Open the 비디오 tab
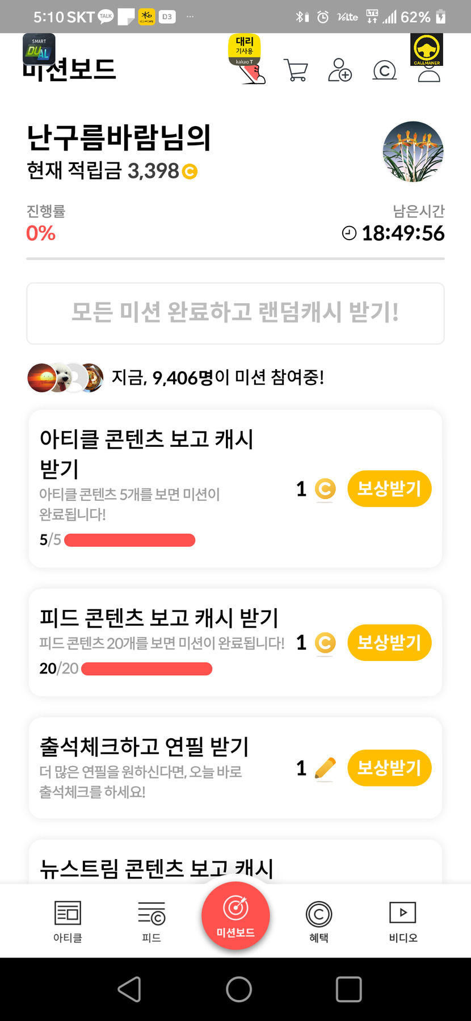The width and height of the screenshot is (471, 1021). [403, 921]
